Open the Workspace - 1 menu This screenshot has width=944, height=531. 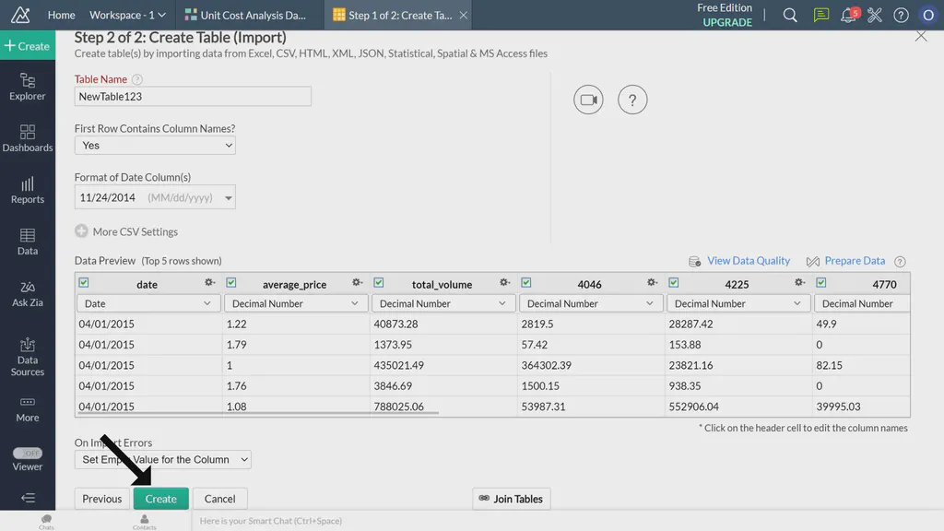126,15
